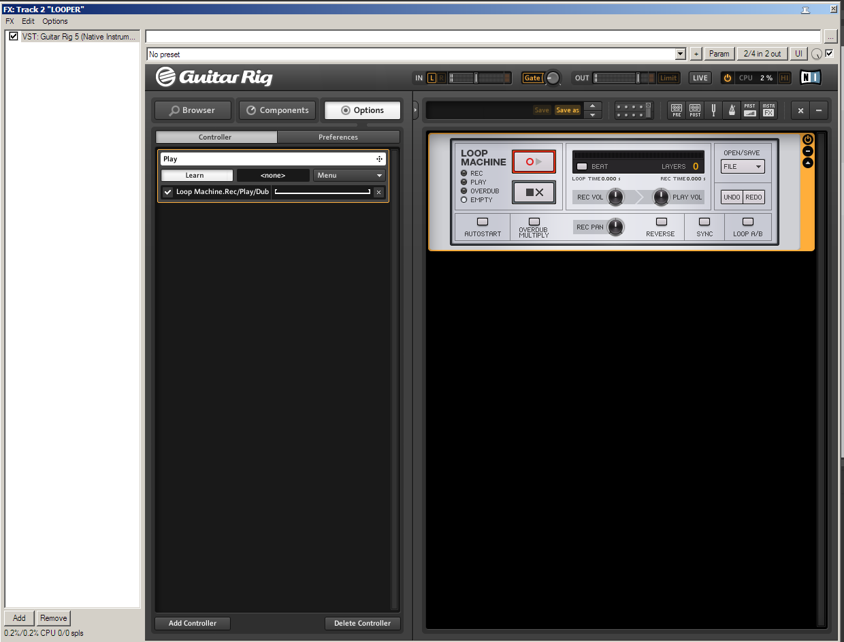This screenshot has width=844, height=642.
Task: Open the tuner fork icon
Action: click(713, 110)
